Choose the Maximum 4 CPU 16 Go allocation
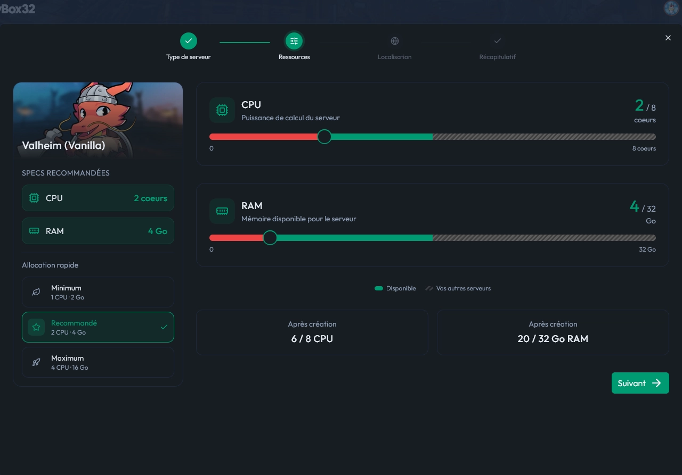The width and height of the screenshot is (682, 475). coord(98,362)
